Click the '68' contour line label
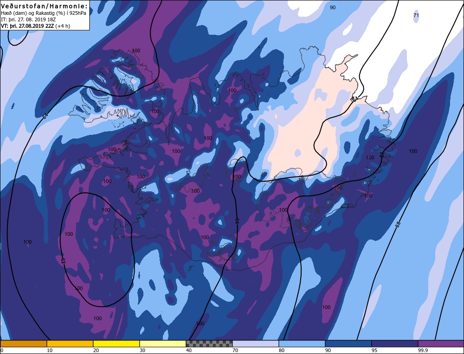The width and height of the screenshot is (464, 354). 398,224
